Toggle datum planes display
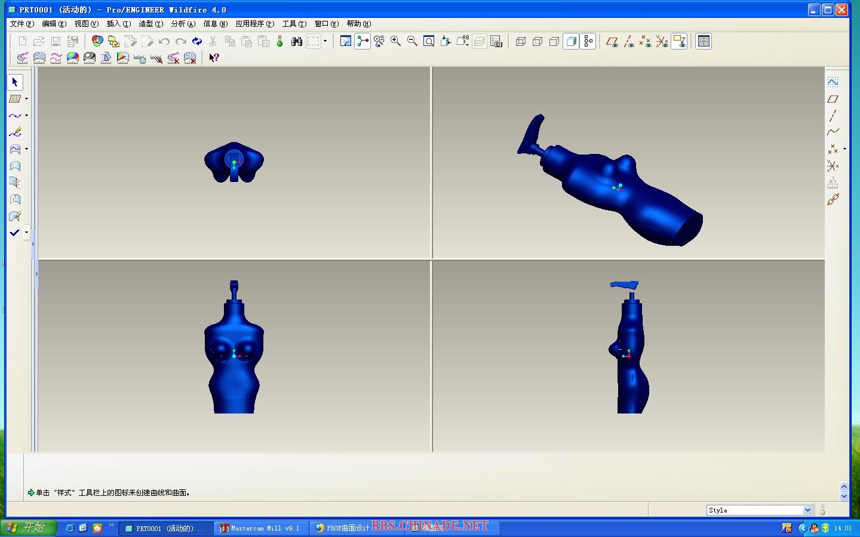This screenshot has width=860, height=537. point(612,41)
